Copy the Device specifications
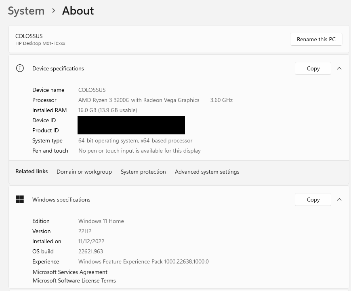 (x=313, y=68)
